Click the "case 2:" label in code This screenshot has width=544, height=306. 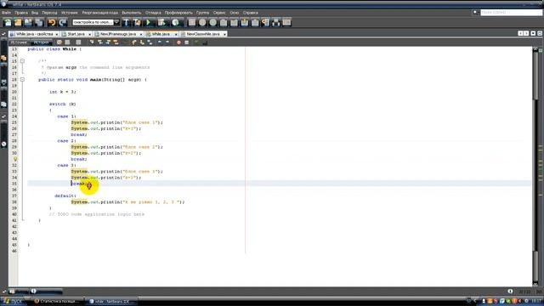pyautogui.click(x=66, y=141)
